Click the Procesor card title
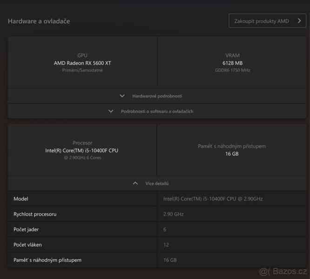 pos(82,143)
